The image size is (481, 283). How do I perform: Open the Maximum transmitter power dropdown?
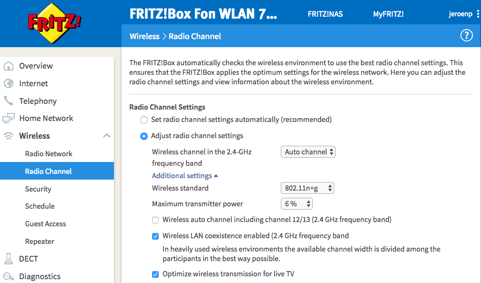coord(297,204)
